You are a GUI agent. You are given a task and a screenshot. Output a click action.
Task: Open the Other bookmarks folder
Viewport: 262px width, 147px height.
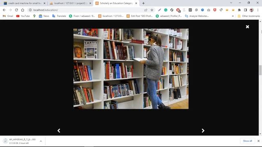249,16
